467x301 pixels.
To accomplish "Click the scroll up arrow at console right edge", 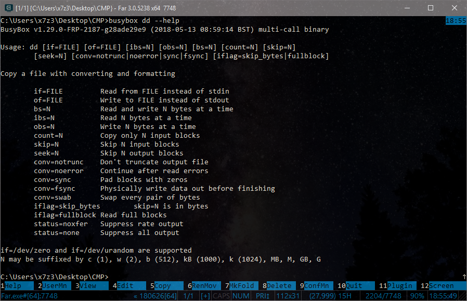I will tap(464, 277).
